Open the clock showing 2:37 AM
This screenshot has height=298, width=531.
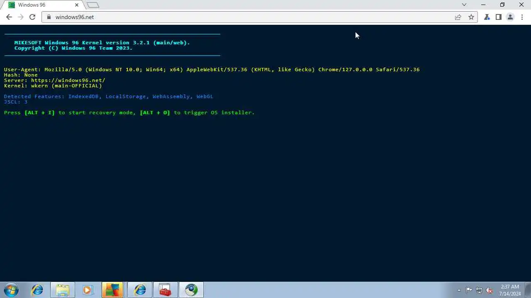510,290
